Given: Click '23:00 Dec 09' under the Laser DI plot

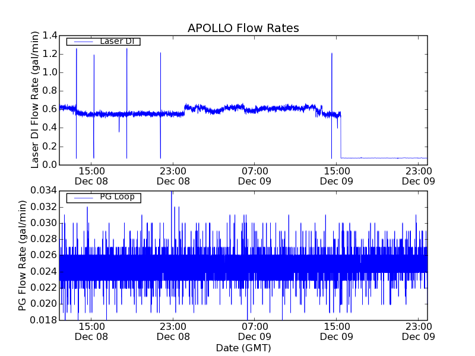Looking at the screenshot, I should 419,176.
